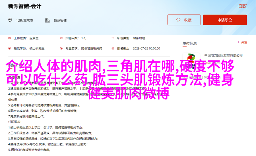Click the 新源智储 company name text

60,20
